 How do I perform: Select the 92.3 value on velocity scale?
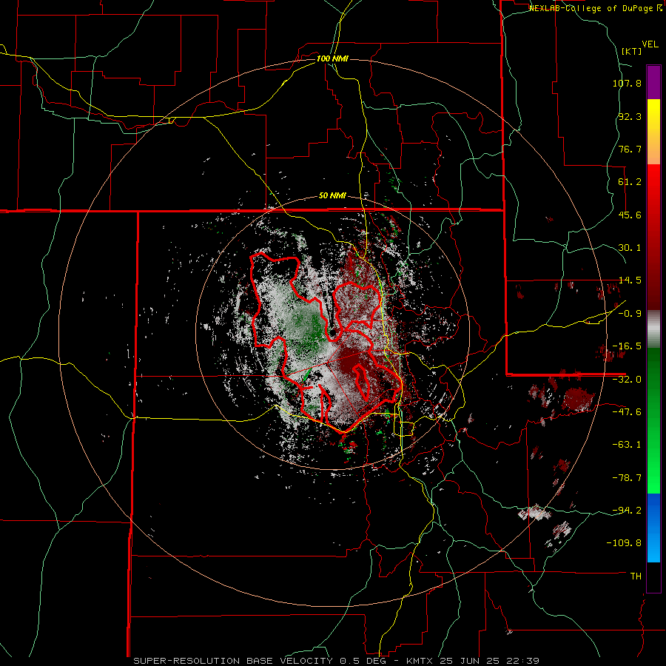pyautogui.click(x=630, y=116)
